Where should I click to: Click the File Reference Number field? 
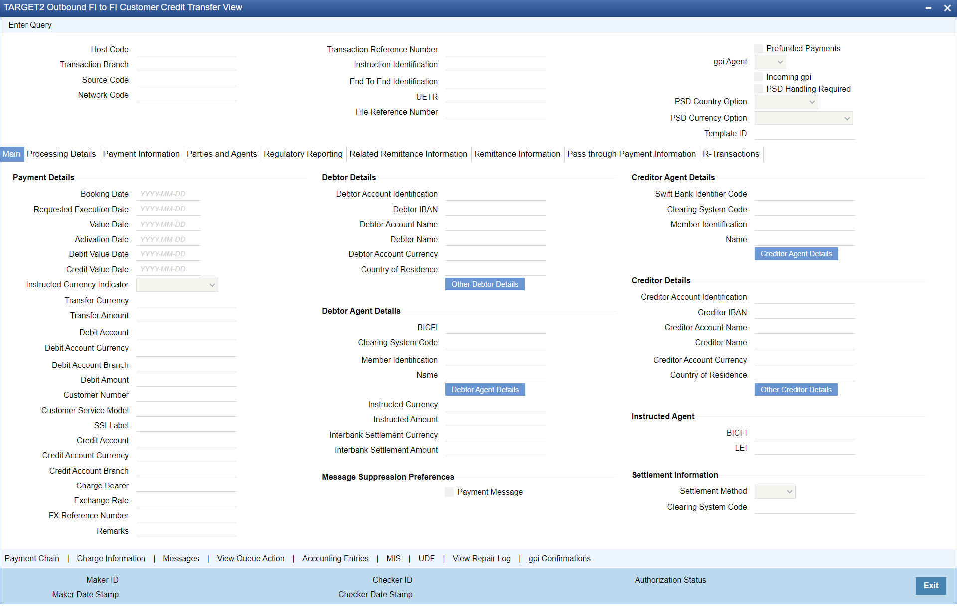click(495, 112)
